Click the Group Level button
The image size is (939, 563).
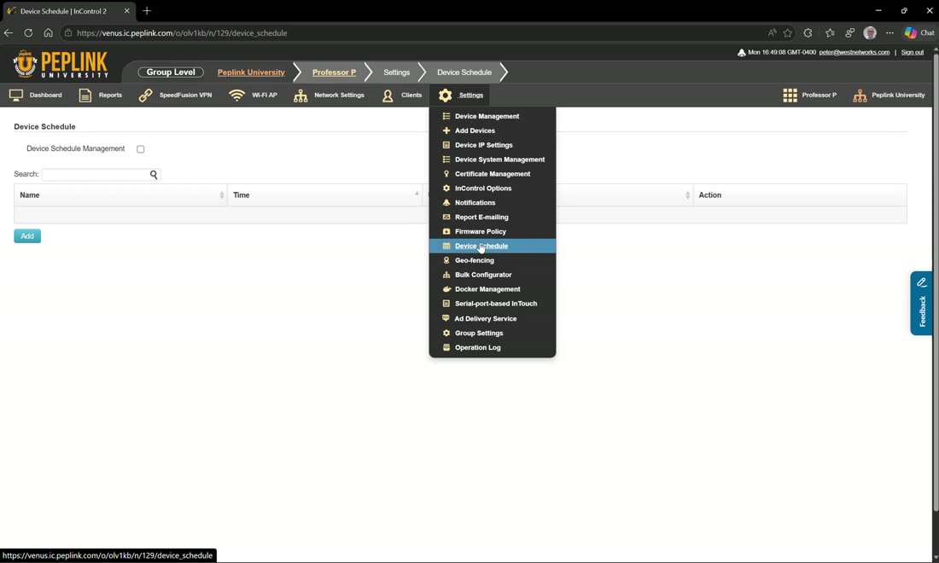pyautogui.click(x=171, y=73)
